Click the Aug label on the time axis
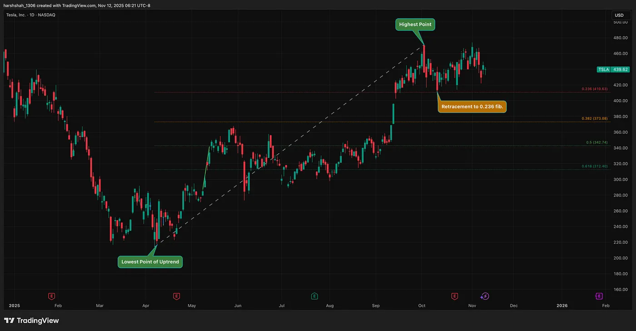This screenshot has height=331, width=636. (330, 306)
